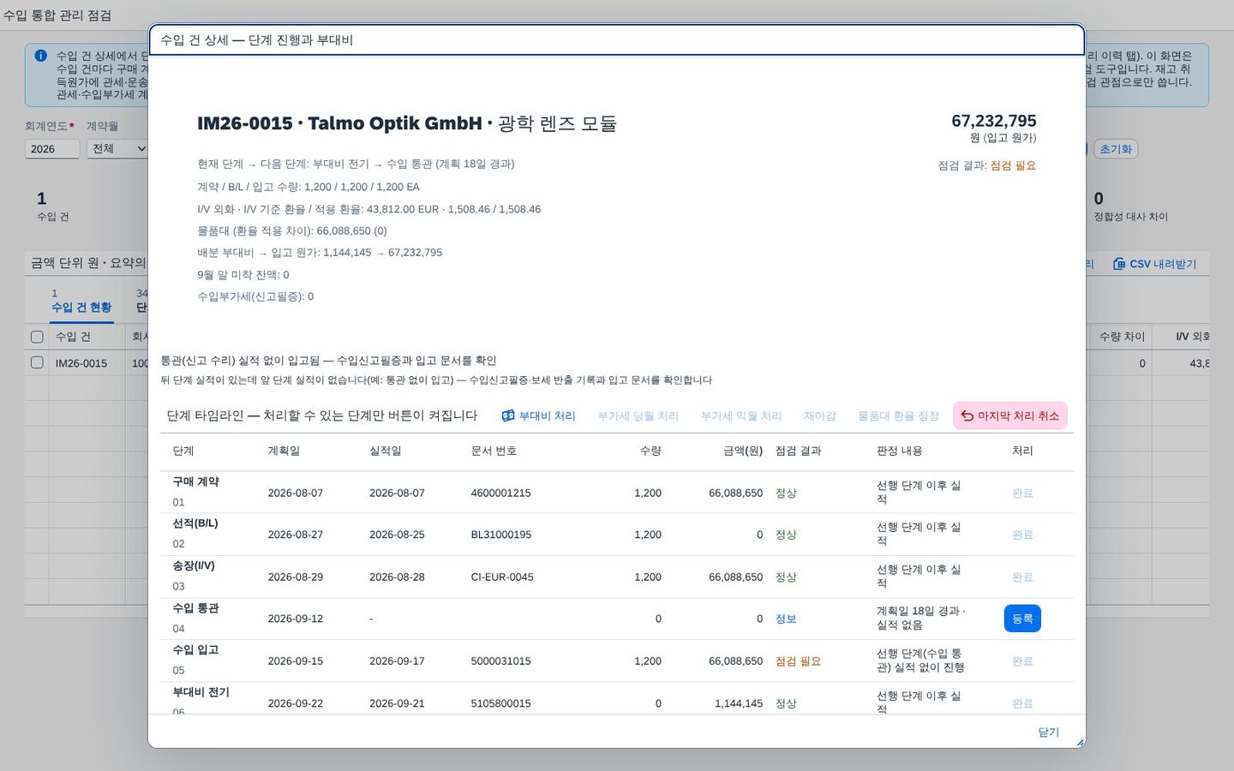Click the blue 등록 button in 수입 통관 row
Viewport: 1234px width, 771px height.
pyautogui.click(x=1022, y=619)
